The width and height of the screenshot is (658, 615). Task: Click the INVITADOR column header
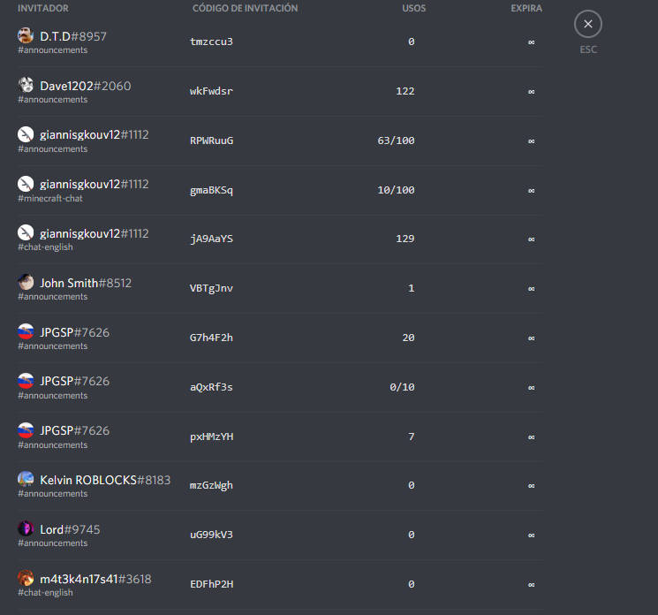coord(42,8)
